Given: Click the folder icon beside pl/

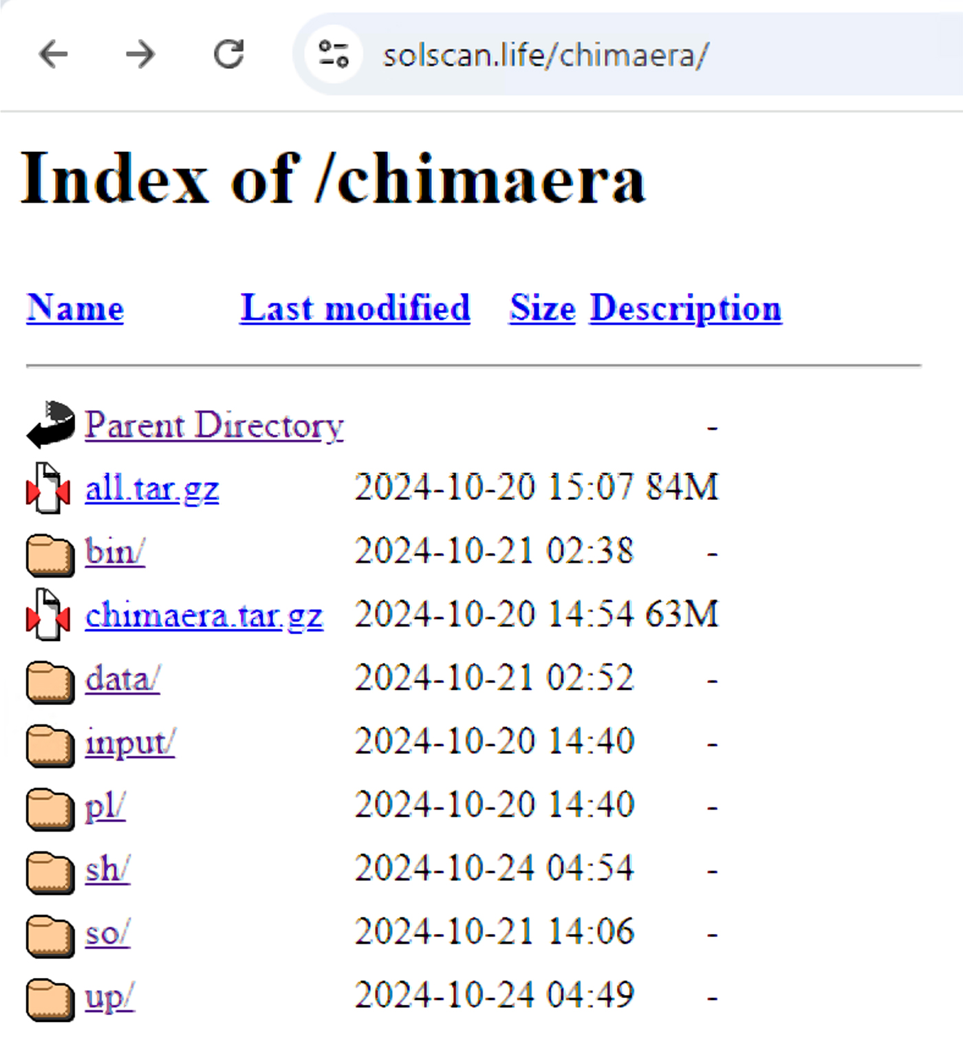Looking at the screenshot, I should tap(50, 809).
